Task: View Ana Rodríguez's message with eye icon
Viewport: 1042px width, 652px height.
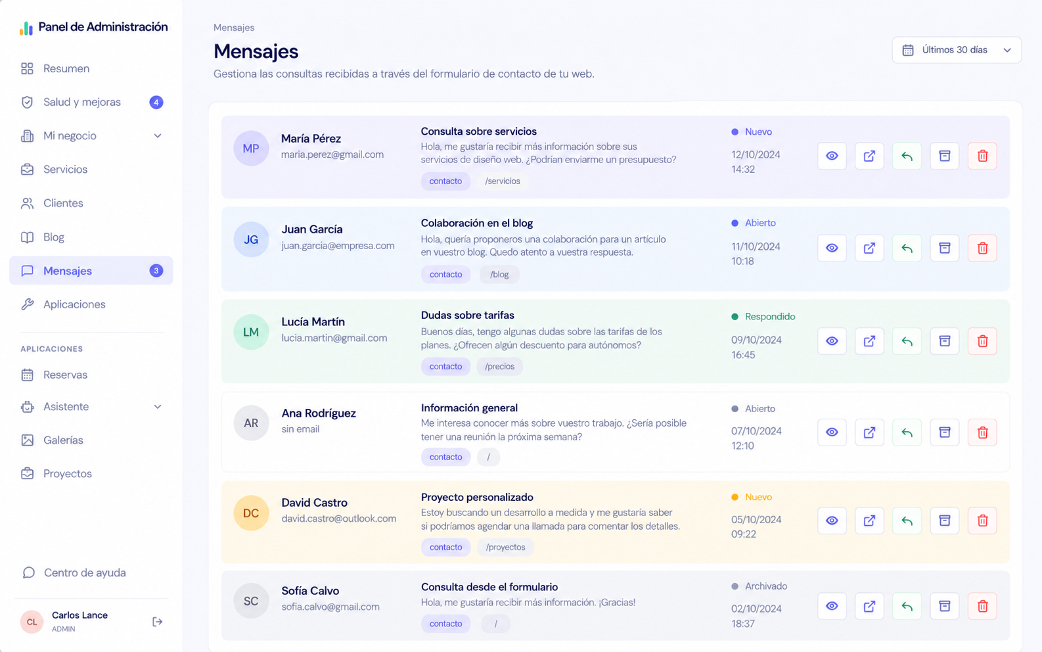Action: point(832,432)
